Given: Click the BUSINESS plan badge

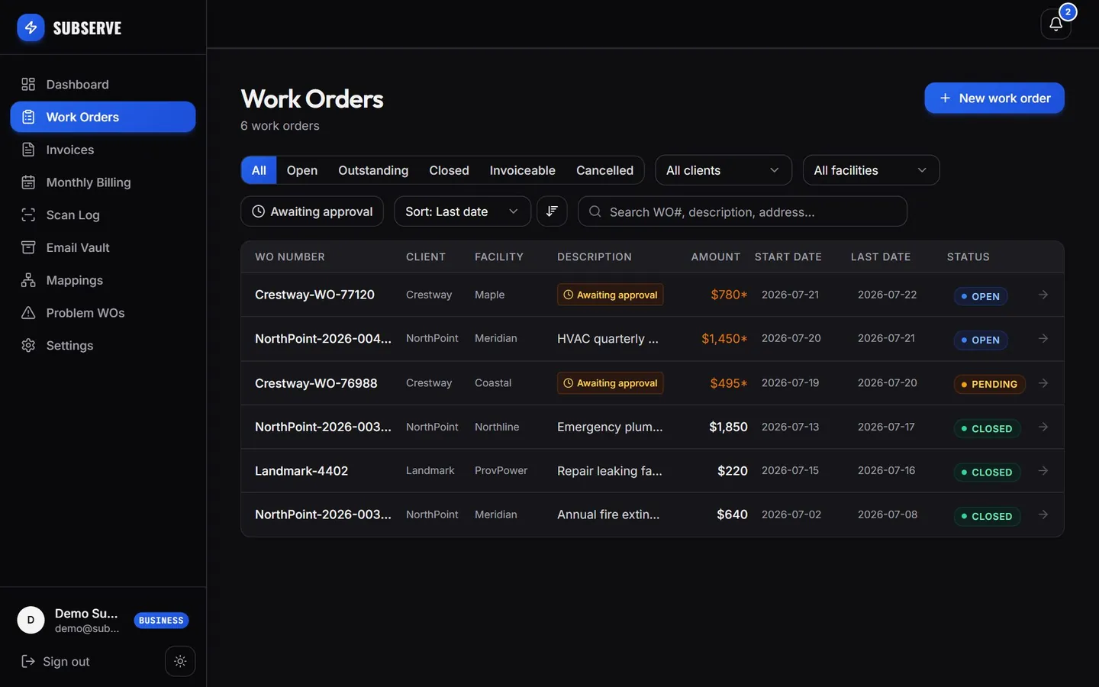Looking at the screenshot, I should (161, 621).
